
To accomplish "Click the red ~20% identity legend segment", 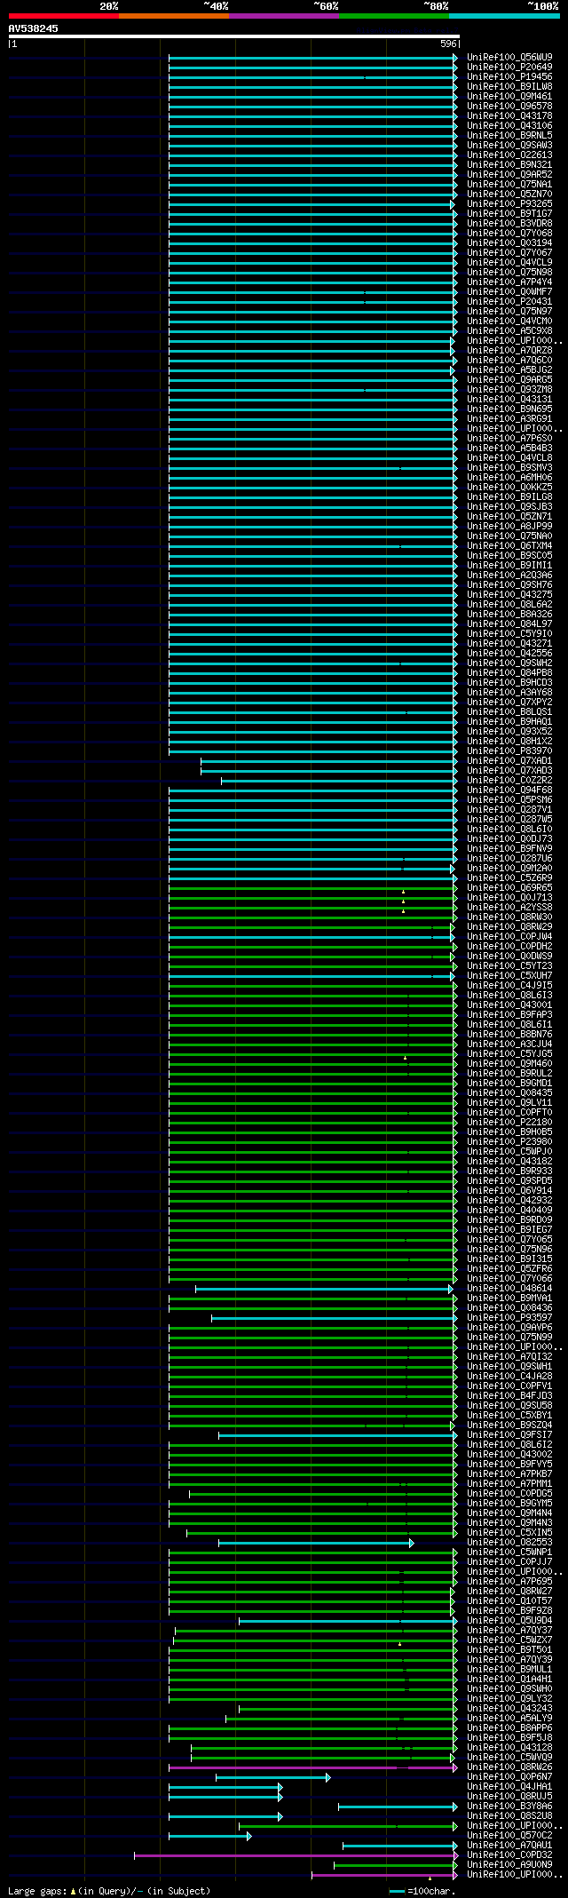I will 64,16.
